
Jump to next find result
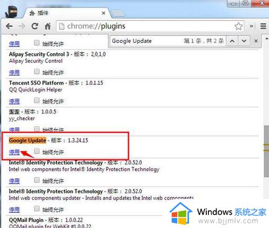[244, 41]
